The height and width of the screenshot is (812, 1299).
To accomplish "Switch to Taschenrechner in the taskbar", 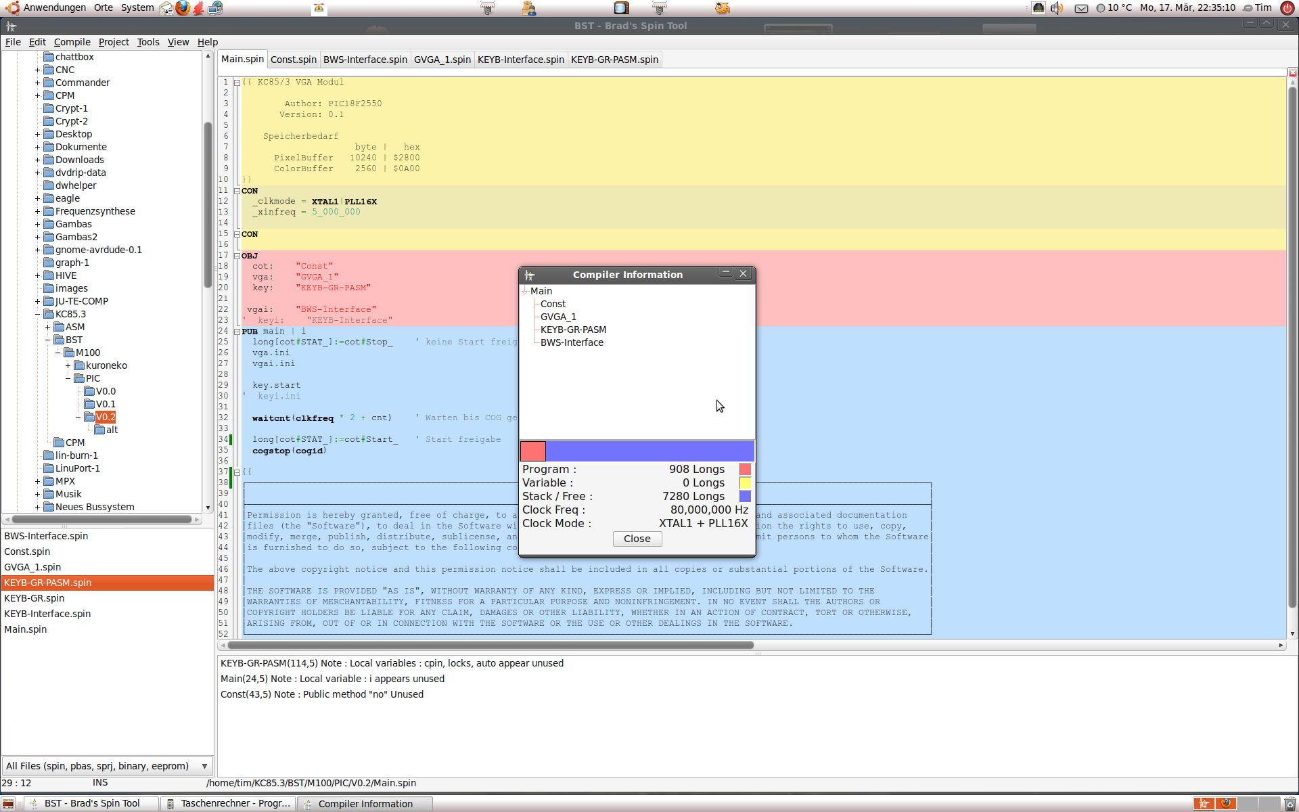I will click(229, 803).
